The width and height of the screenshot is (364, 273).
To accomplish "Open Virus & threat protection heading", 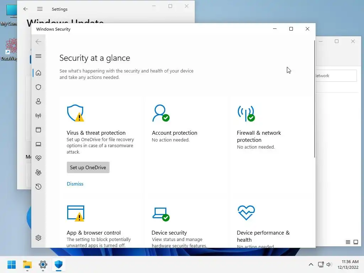I will (96, 133).
